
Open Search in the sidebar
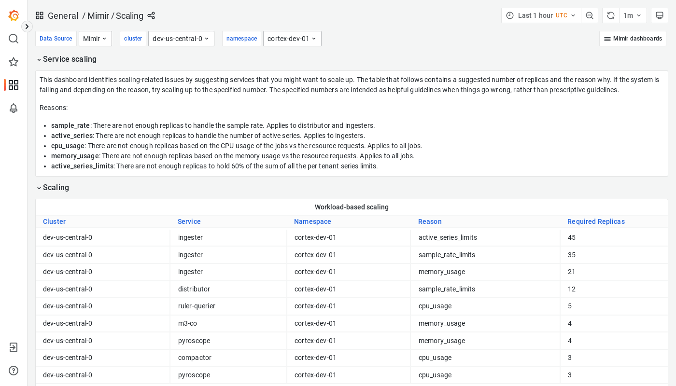(x=14, y=39)
